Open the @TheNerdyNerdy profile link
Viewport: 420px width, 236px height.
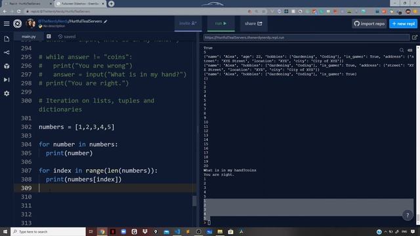coord(53,22)
